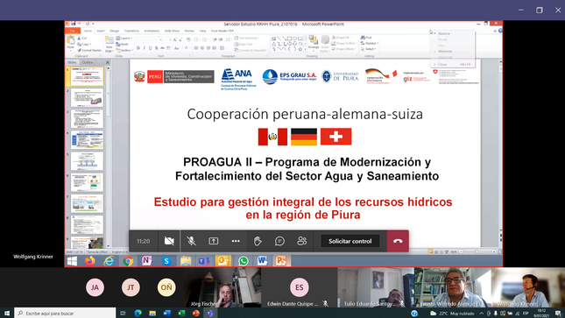The width and height of the screenshot is (565, 318).
Task: Click Firefox icon in shared taskbar
Action: pyautogui.click(x=89, y=261)
